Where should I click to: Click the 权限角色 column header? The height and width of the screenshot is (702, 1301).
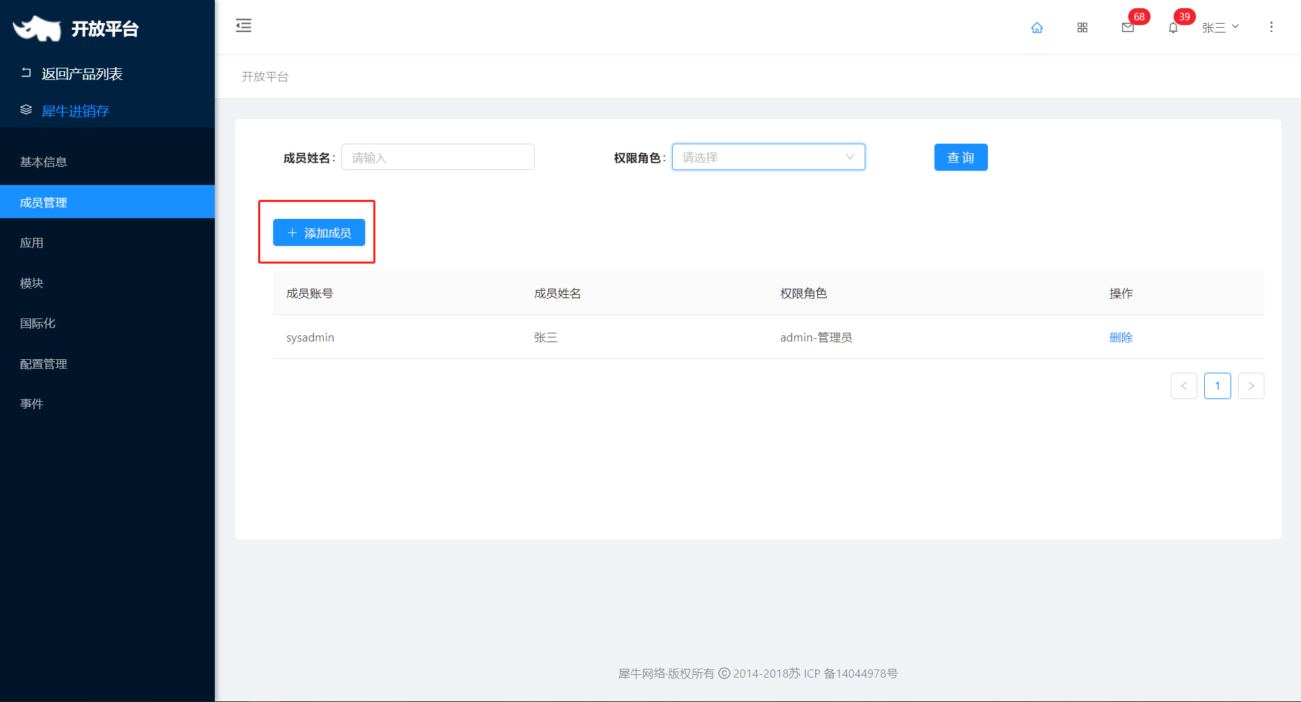point(804,293)
